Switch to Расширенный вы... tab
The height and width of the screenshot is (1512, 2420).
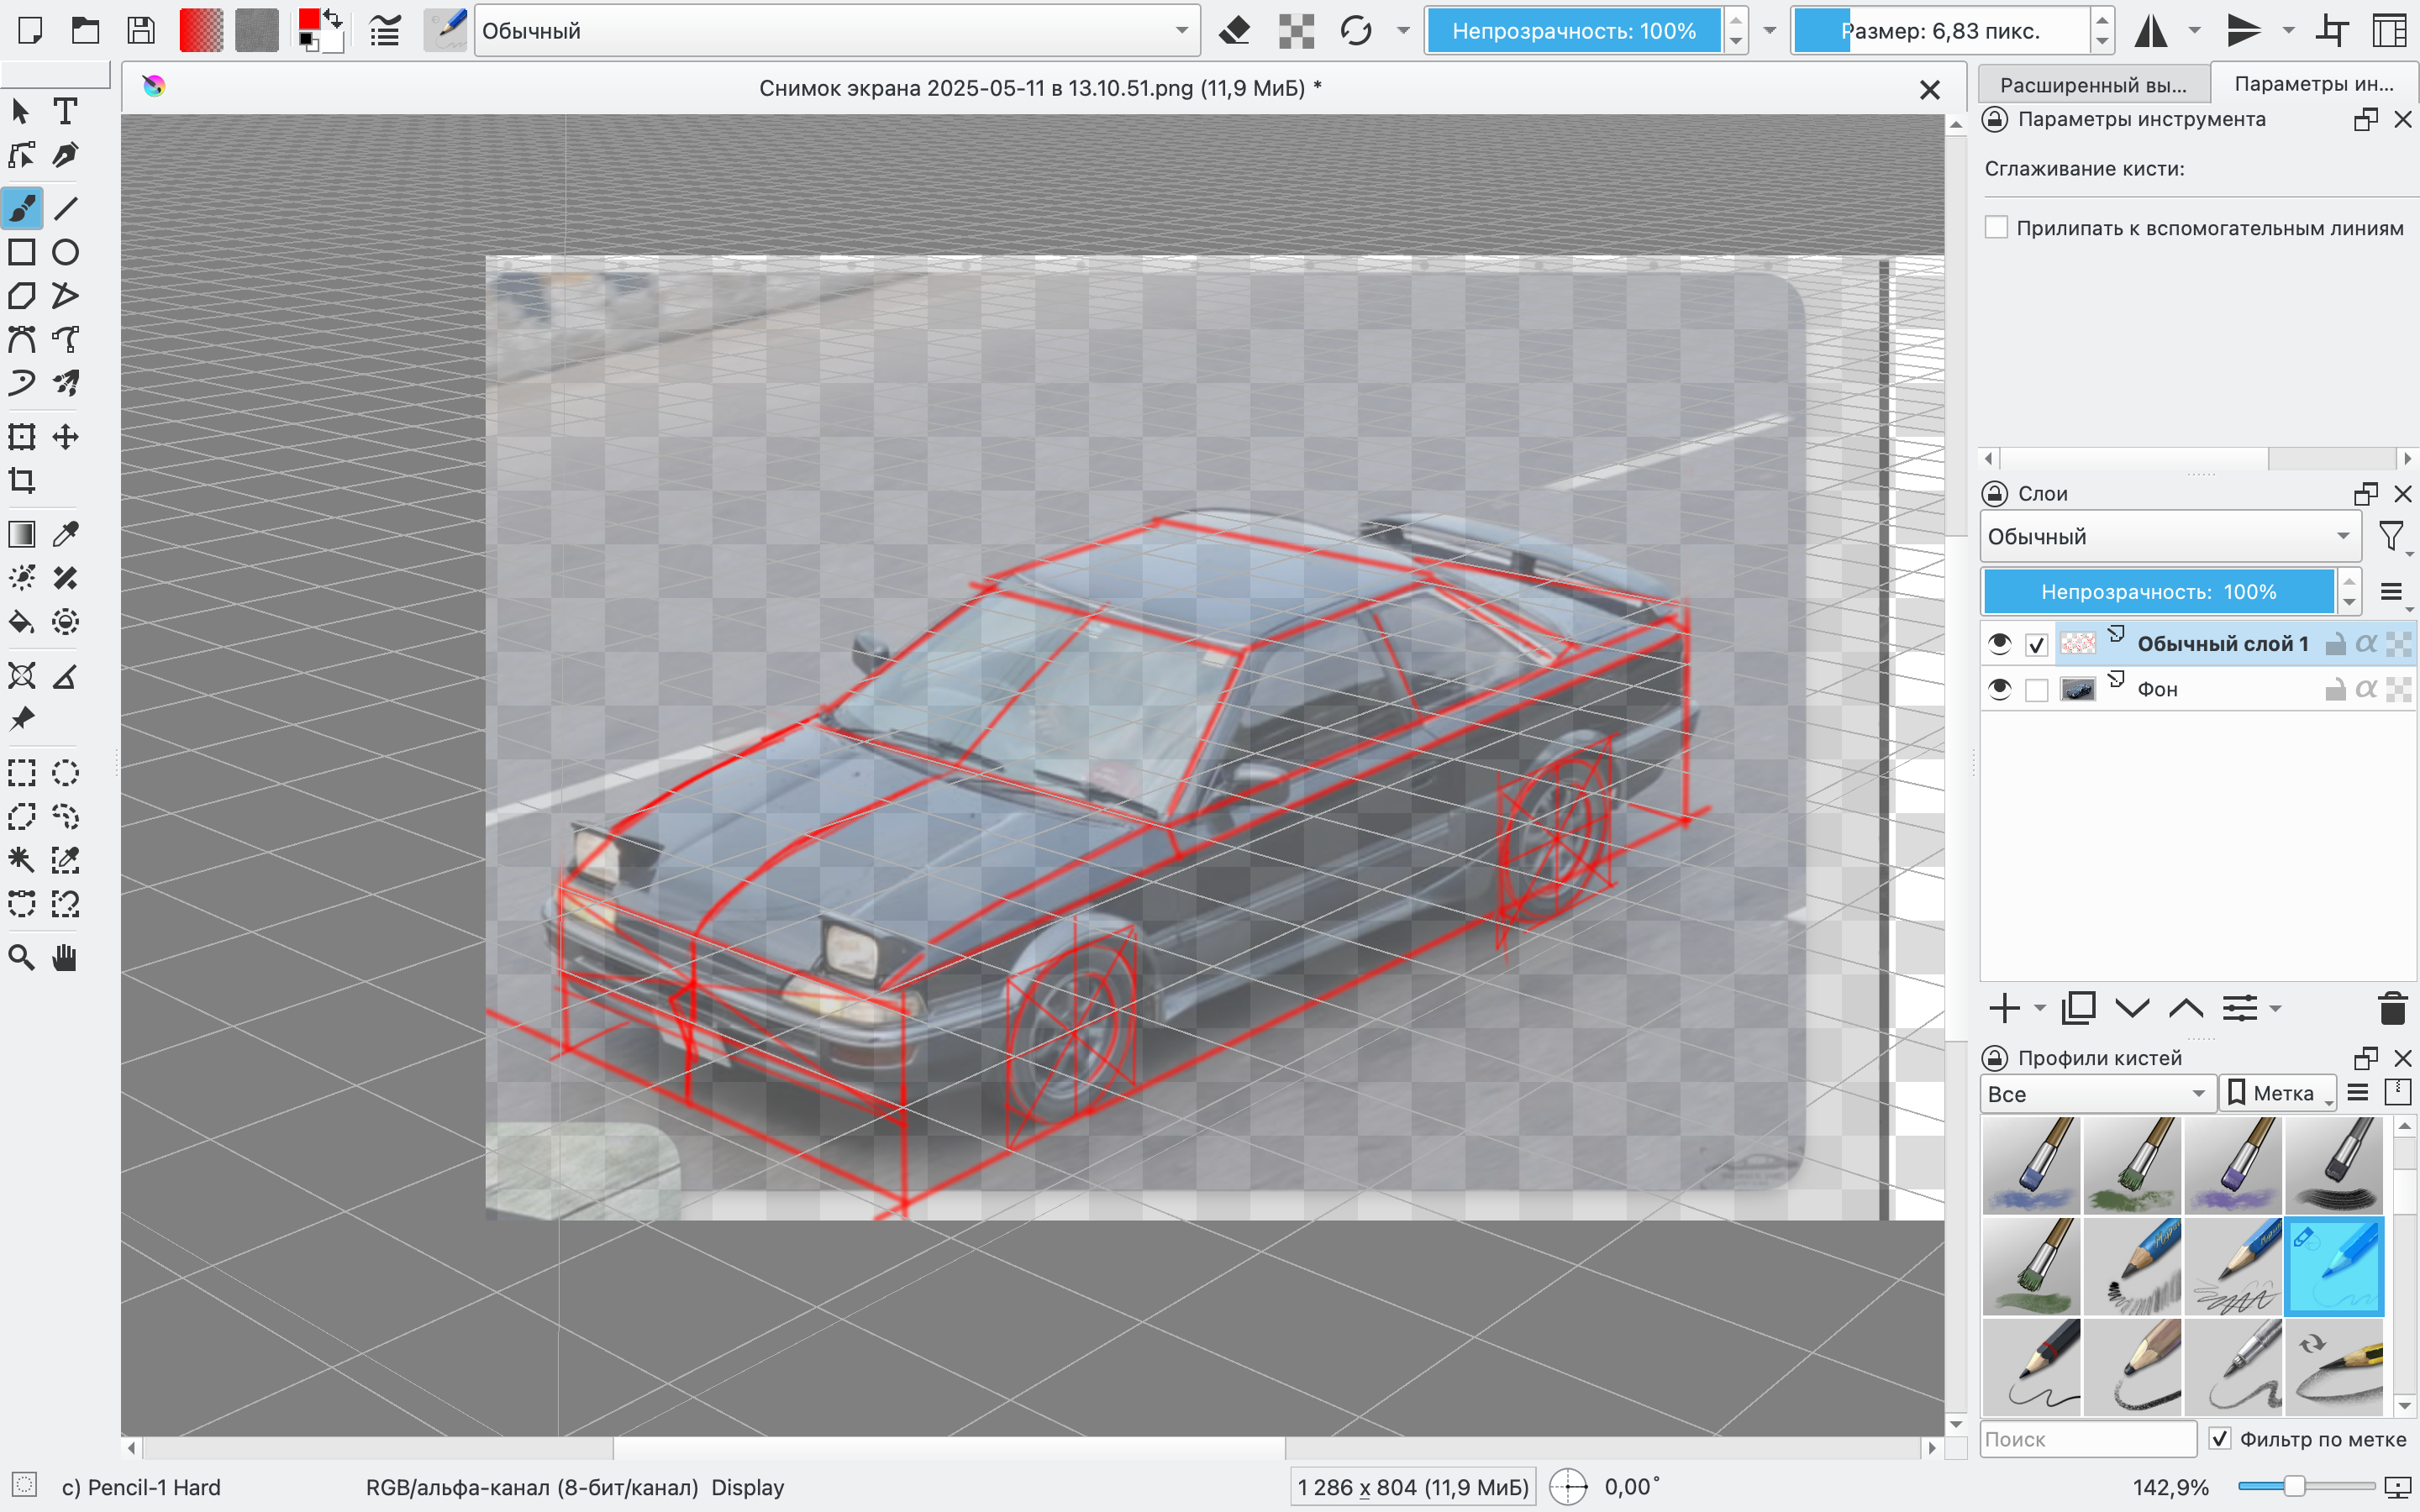tap(2092, 85)
